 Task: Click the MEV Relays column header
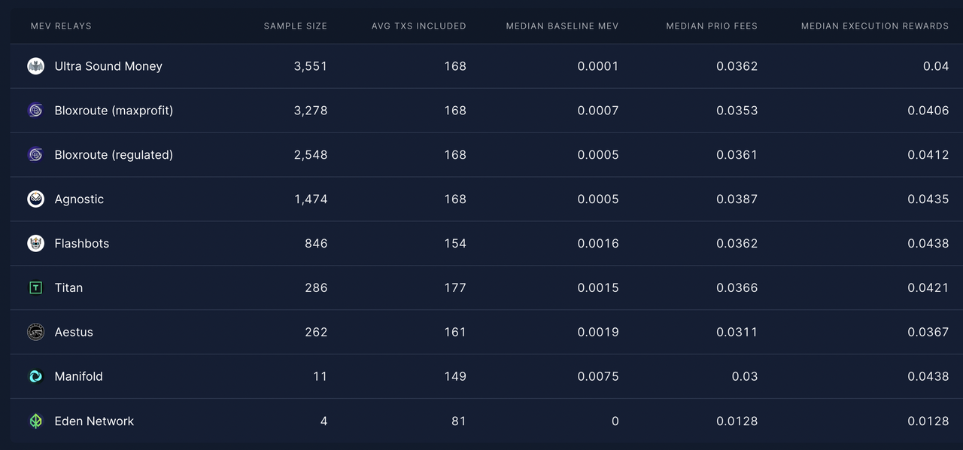pos(61,26)
